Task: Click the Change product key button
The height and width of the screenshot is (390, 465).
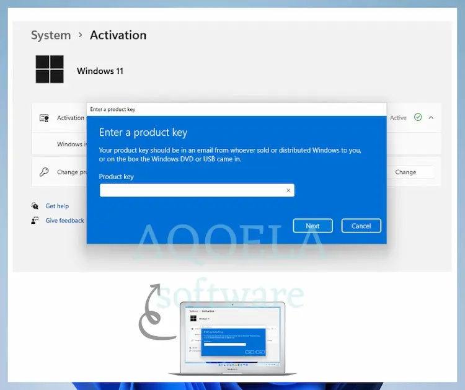Action: (410, 172)
